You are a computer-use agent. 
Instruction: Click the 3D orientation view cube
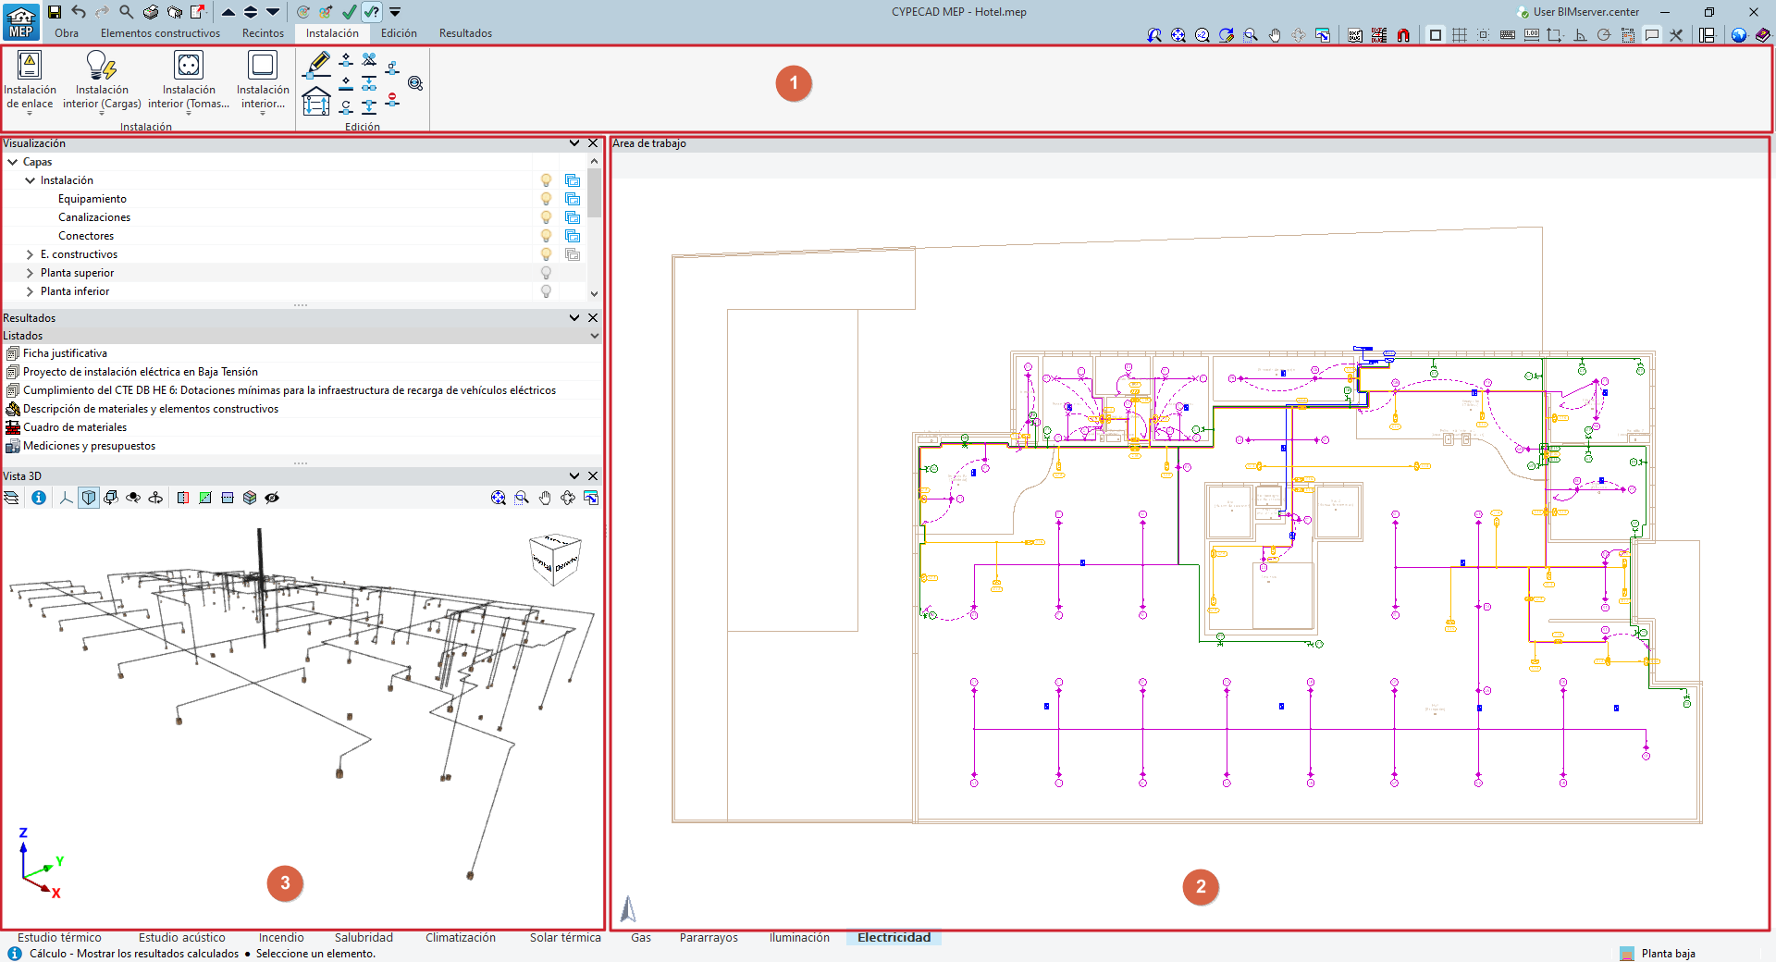(554, 560)
